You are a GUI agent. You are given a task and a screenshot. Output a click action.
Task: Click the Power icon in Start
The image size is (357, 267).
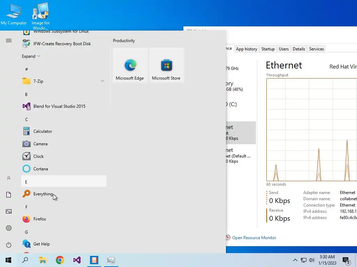tap(9, 245)
